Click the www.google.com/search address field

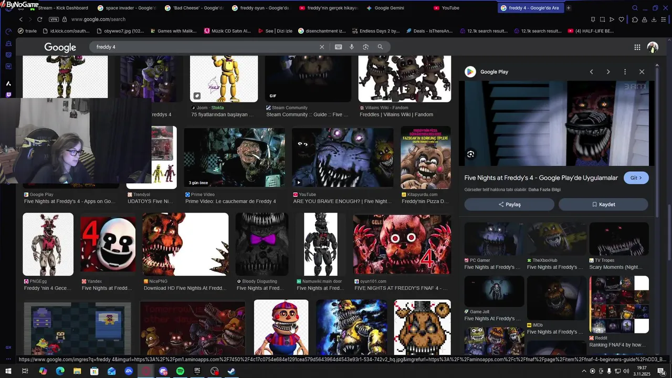click(x=98, y=19)
